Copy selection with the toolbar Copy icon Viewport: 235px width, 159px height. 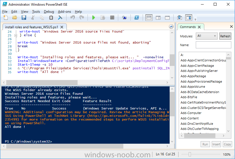(x=42, y=18)
